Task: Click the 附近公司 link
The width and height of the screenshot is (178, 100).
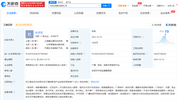Action: pyautogui.click(x=95, y=82)
